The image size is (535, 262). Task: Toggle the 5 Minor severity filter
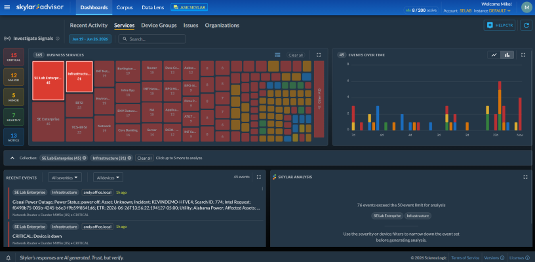pyautogui.click(x=14, y=97)
